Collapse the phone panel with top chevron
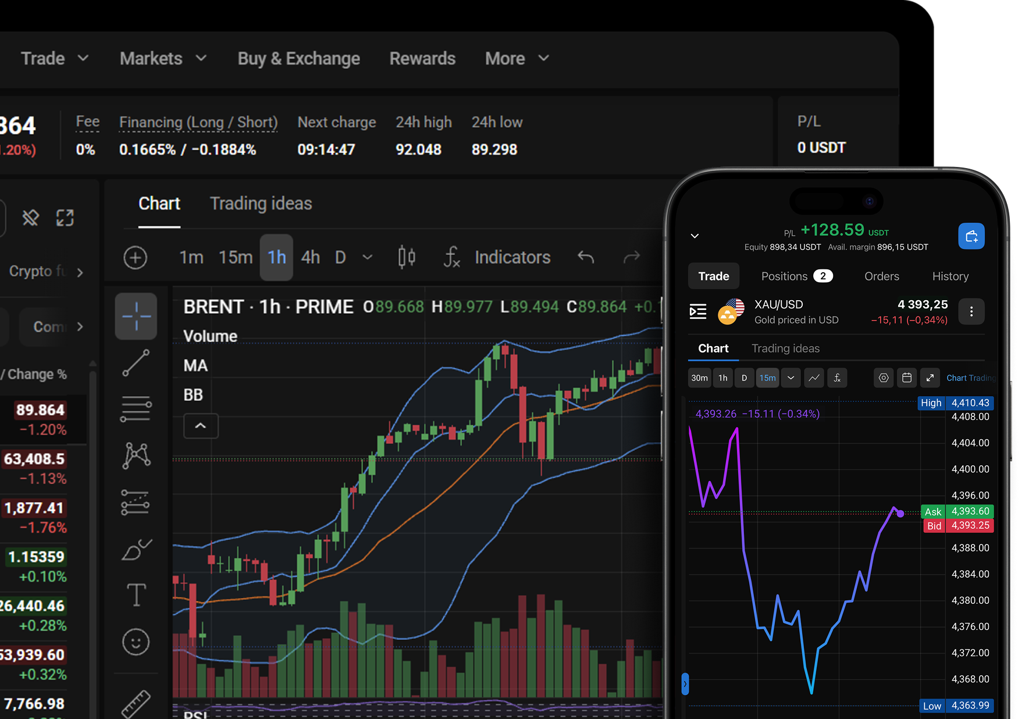This screenshot has height=719, width=1036. (x=695, y=236)
